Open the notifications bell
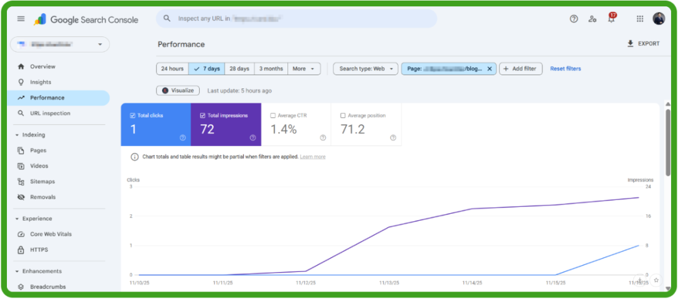This screenshot has width=678, height=299. (x=611, y=19)
